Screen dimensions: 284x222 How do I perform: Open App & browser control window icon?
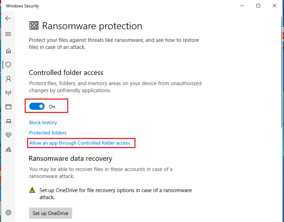pyautogui.click(x=8, y=107)
